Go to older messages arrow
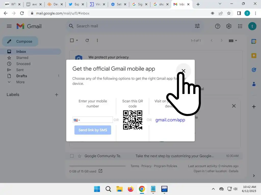Screen dimensions: 261x195 coord(221,40)
